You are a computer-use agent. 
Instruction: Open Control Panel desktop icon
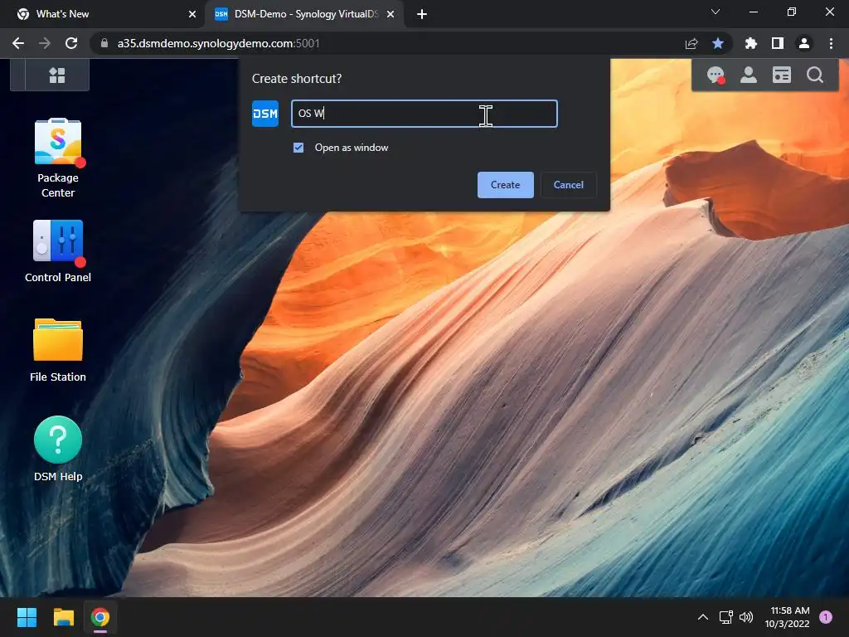coord(58,251)
